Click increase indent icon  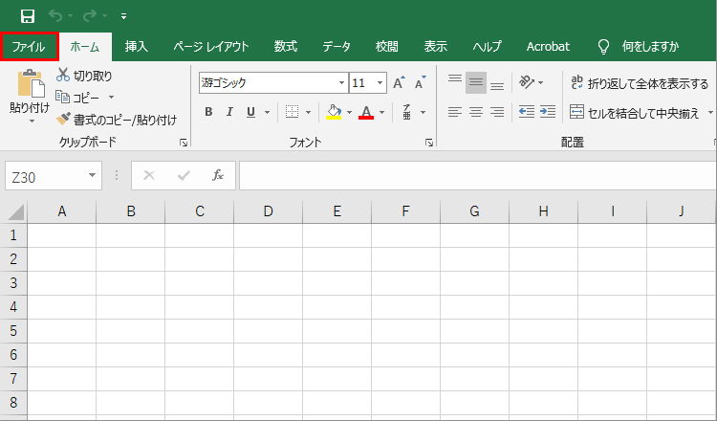tap(548, 112)
